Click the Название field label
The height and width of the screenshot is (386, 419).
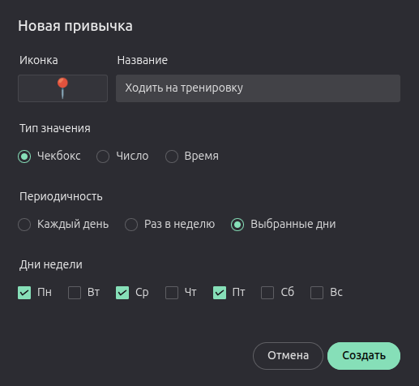[143, 60]
